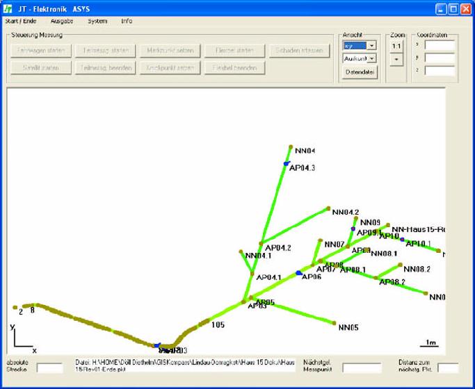The image size is (475, 389).
Task: Expand the Auskunft dropdown
Action: coord(372,58)
